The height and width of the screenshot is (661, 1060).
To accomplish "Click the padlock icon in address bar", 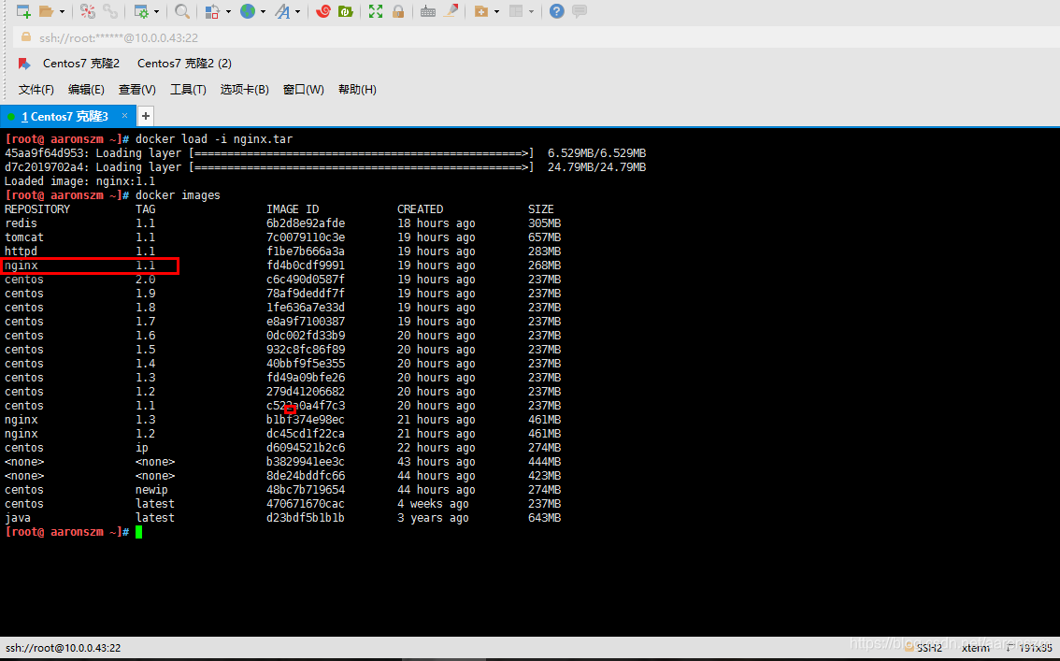I will pyautogui.click(x=26, y=37).
